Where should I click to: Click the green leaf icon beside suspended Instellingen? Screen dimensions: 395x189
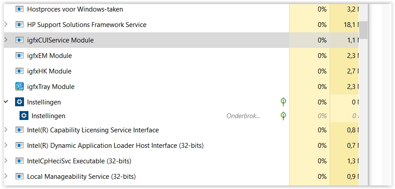pos(283,116)
